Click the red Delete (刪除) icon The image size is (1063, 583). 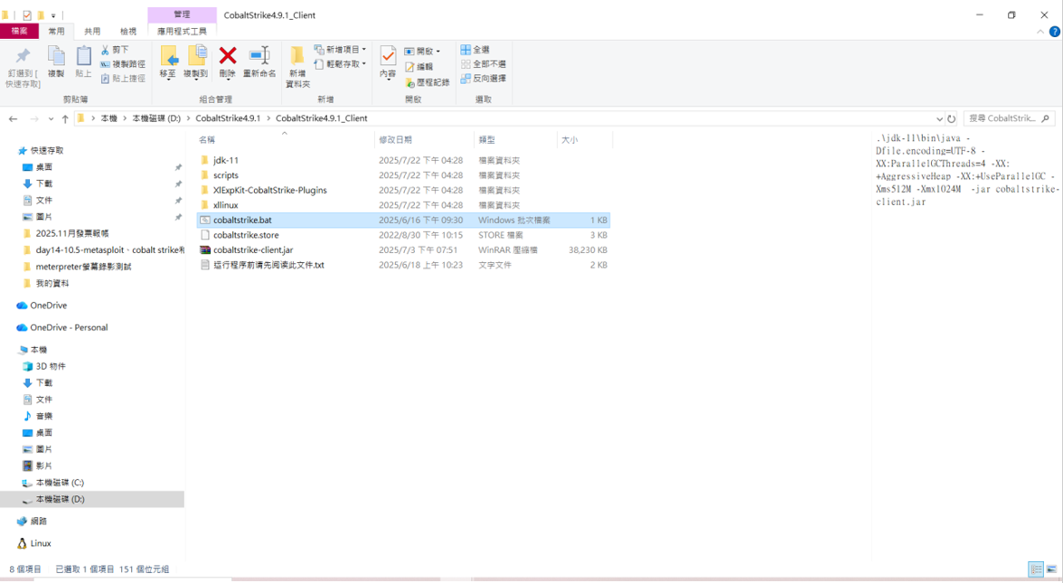228,57
